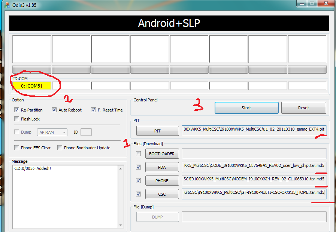
Task: Toggle the Auto Reboot checkbox
Action: point(54,110)
